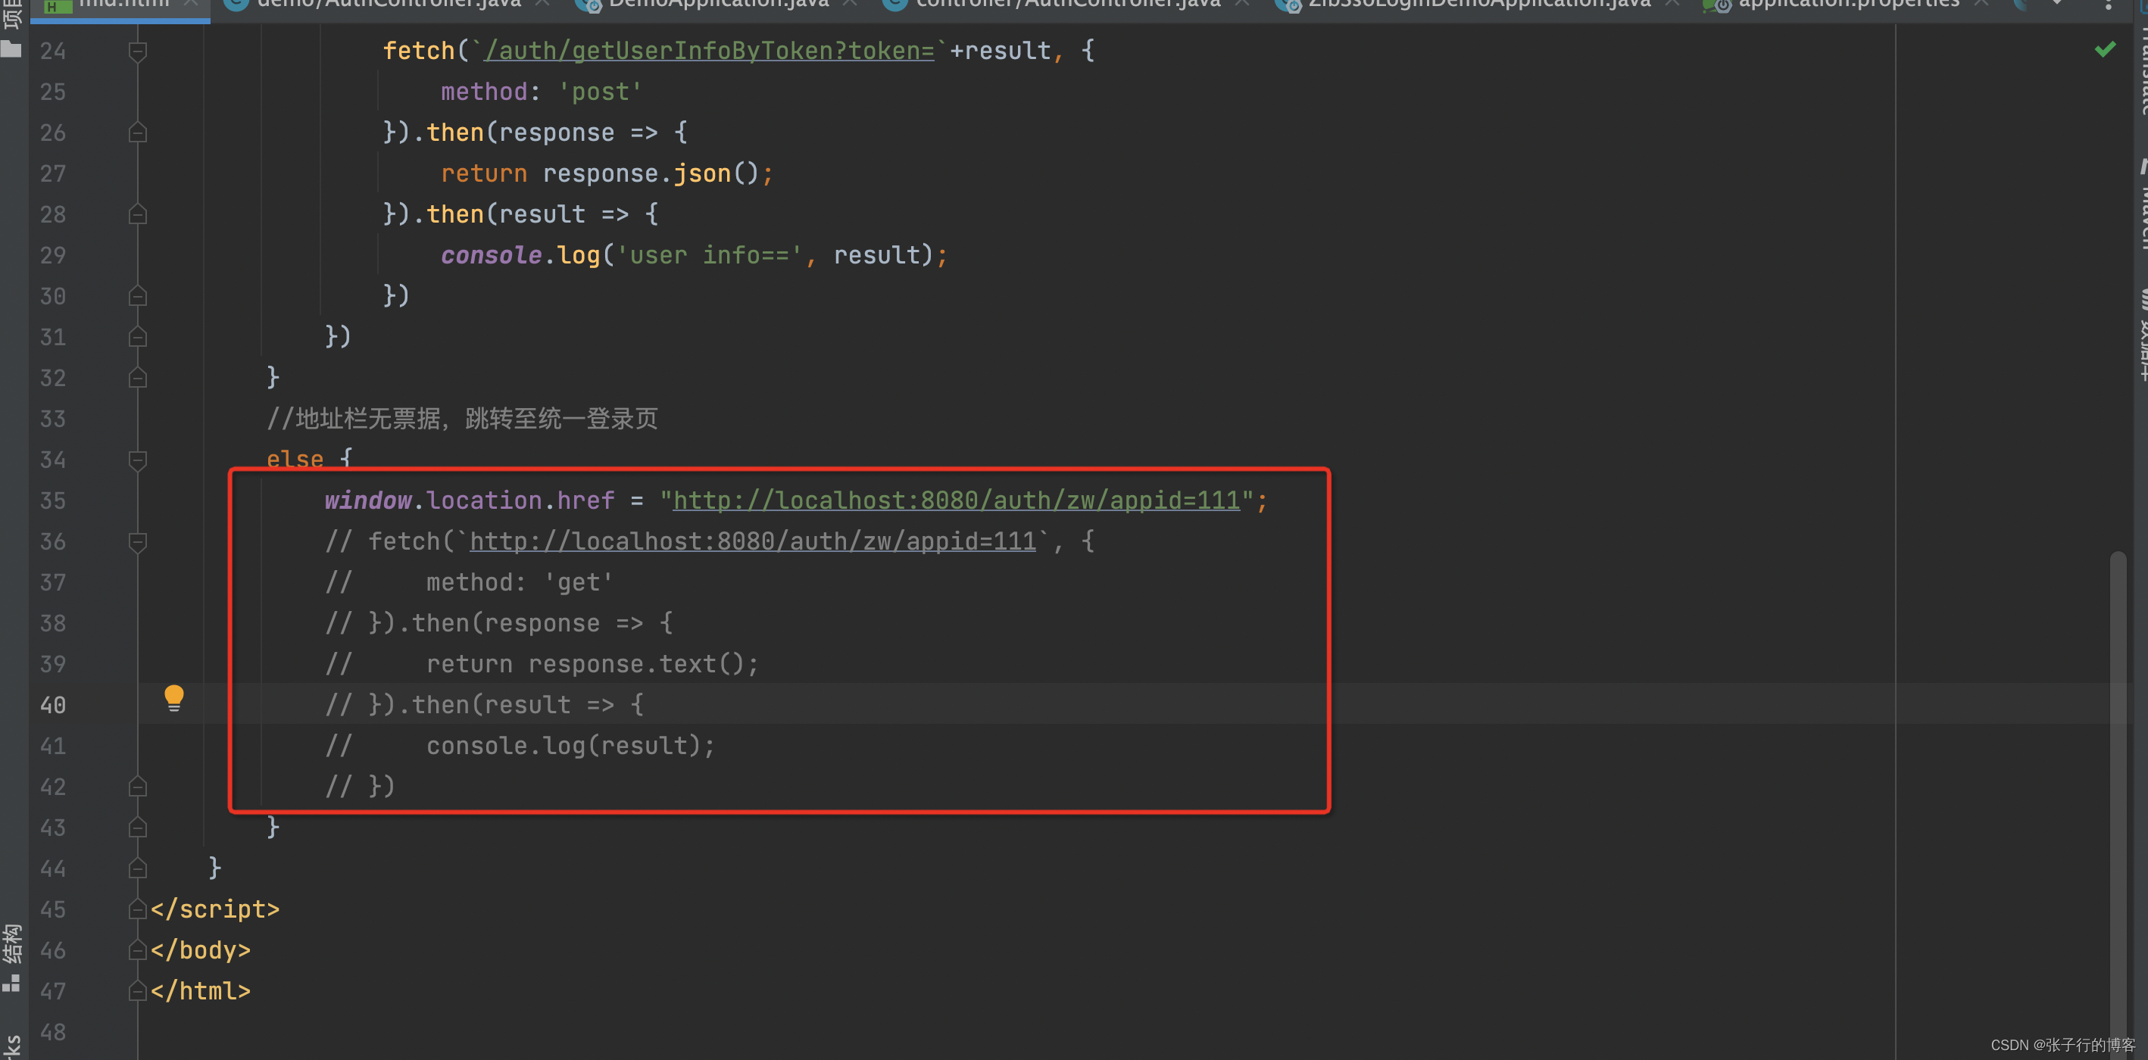Click the commented method: 'get' on line 37
This screenshot has height=1060, width=2148.
tap(520, 583)
